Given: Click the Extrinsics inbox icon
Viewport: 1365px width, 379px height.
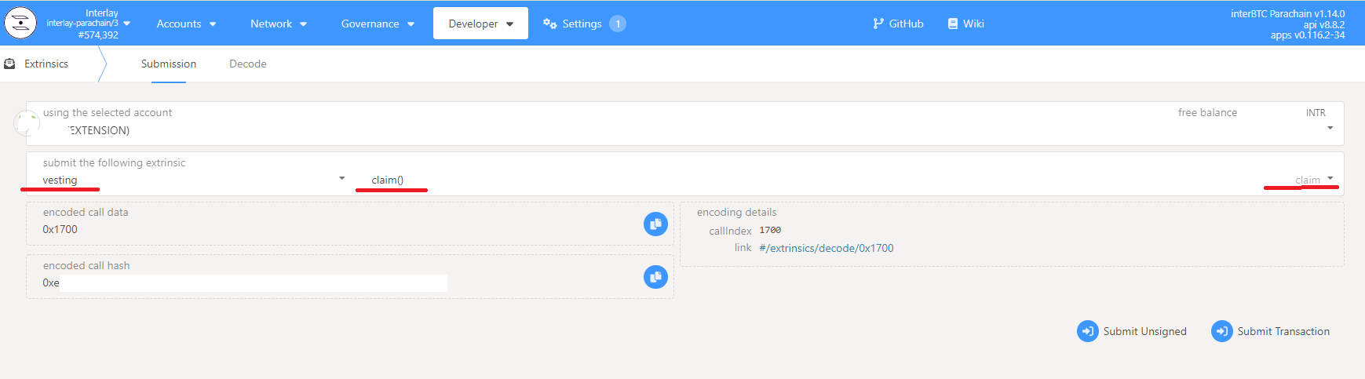Looking at the screenshot, I should (10, 64).
